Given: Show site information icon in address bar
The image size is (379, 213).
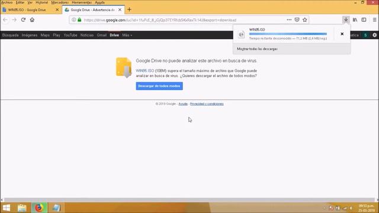Looking at the screenshot, I should point(73,20).
